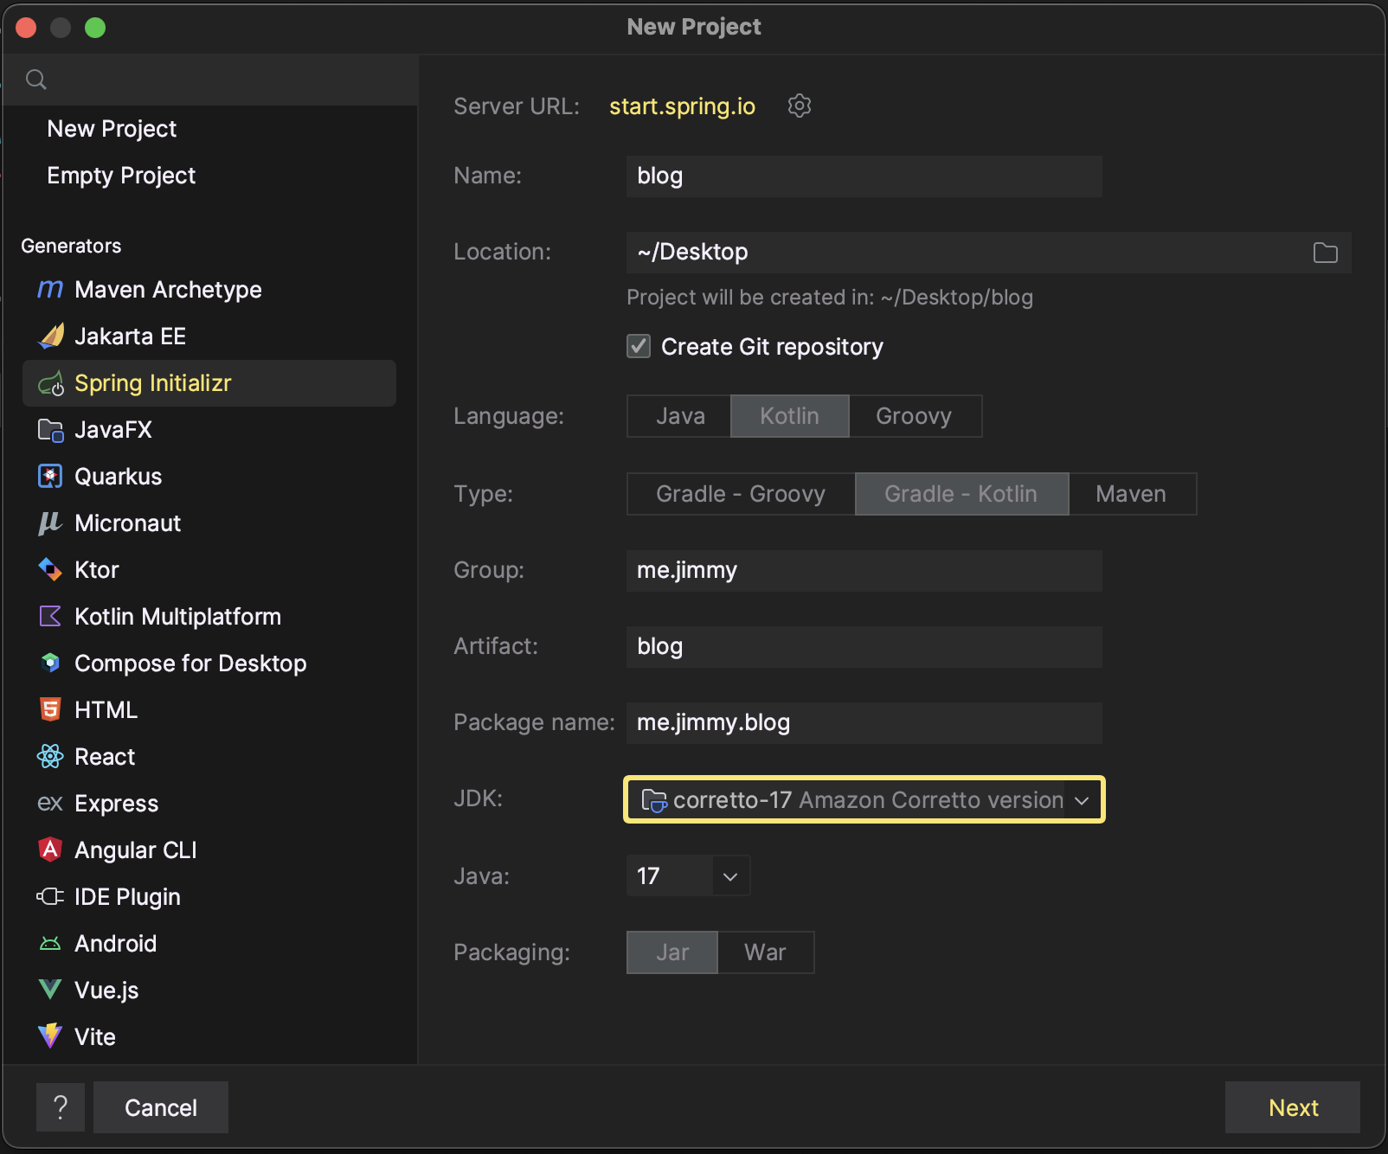Click the JavaFX folder icon
Image resolution: width=1388 pixels, height=1154 pixels.
pos(50,430)
